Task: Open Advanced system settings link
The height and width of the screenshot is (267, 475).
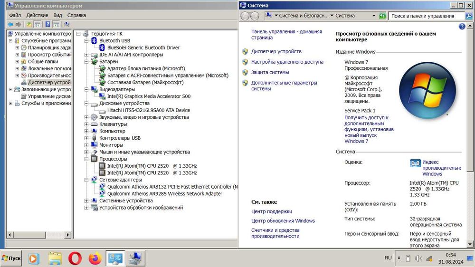Action: click(x=284, y=86)
